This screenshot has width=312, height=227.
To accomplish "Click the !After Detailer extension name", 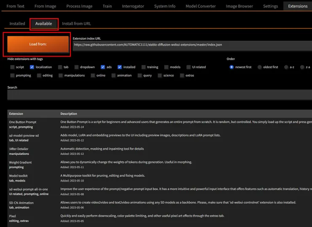I will coord(19,149).
